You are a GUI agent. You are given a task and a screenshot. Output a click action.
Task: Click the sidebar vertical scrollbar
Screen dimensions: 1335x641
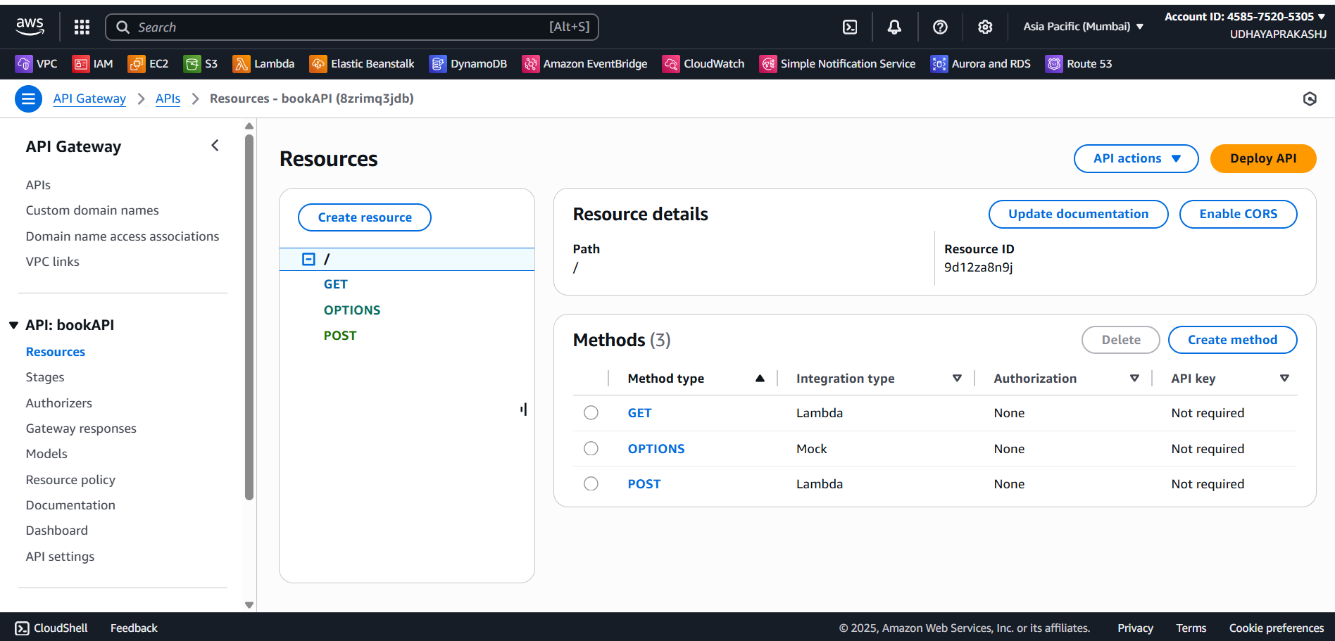tap(249, 317)
